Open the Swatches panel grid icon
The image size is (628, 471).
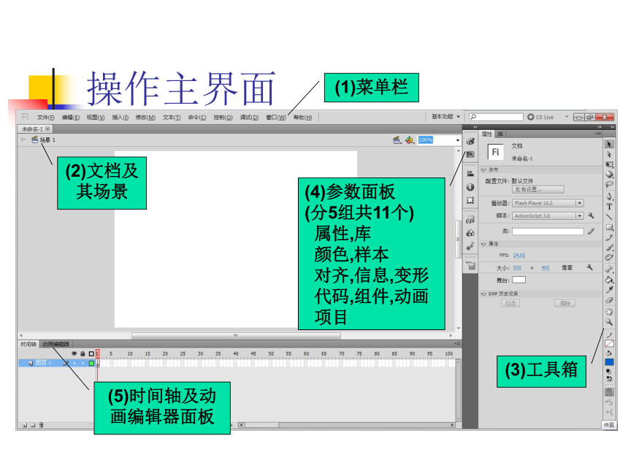[470, 155]
